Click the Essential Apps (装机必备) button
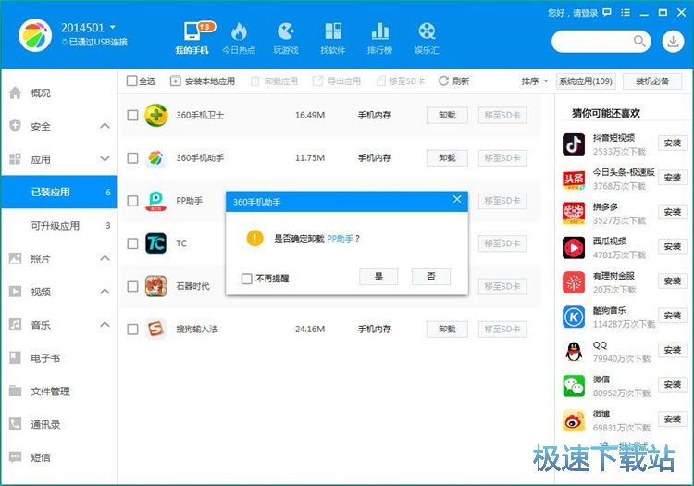 click(x=652, y=81)
